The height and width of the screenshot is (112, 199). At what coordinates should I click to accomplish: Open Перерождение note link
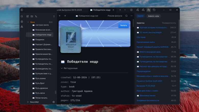(x=143, y=71)
